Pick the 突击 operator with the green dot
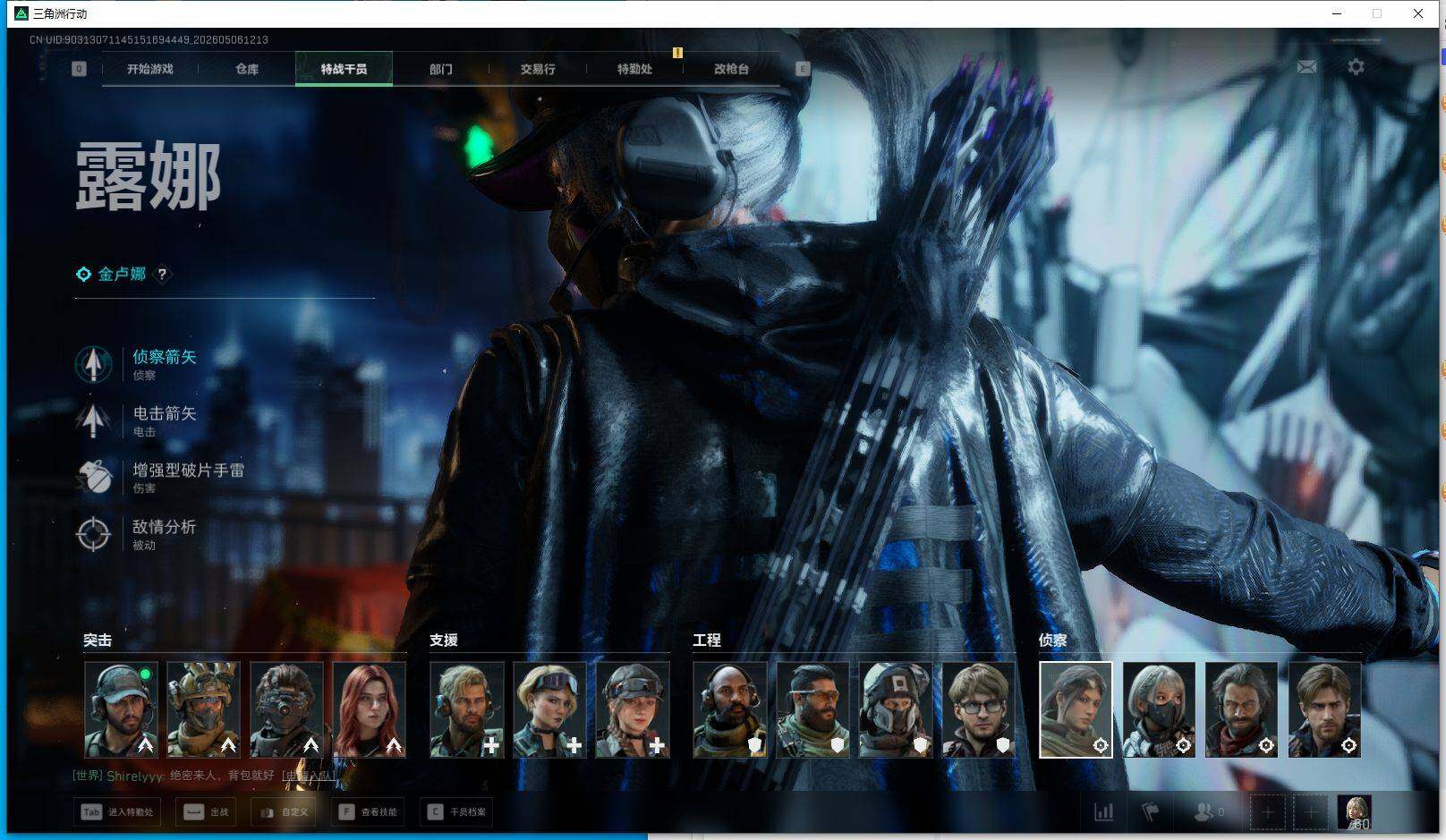 [121, 709]
